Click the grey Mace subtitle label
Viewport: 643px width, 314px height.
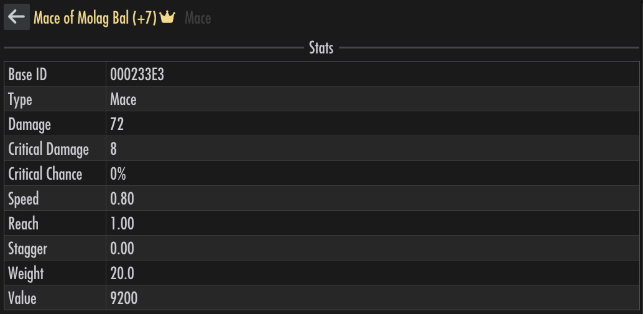tap(198, 18)
